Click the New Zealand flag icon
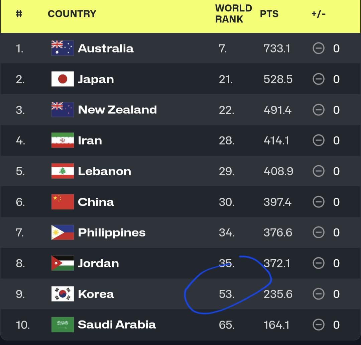The height and width of the screenshot is (345, 361). [x=63, y=110]
